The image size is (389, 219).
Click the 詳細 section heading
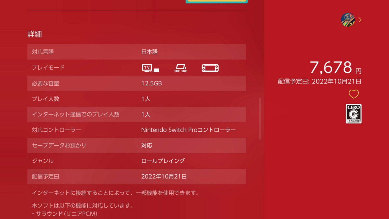click(x=34, y=34)
